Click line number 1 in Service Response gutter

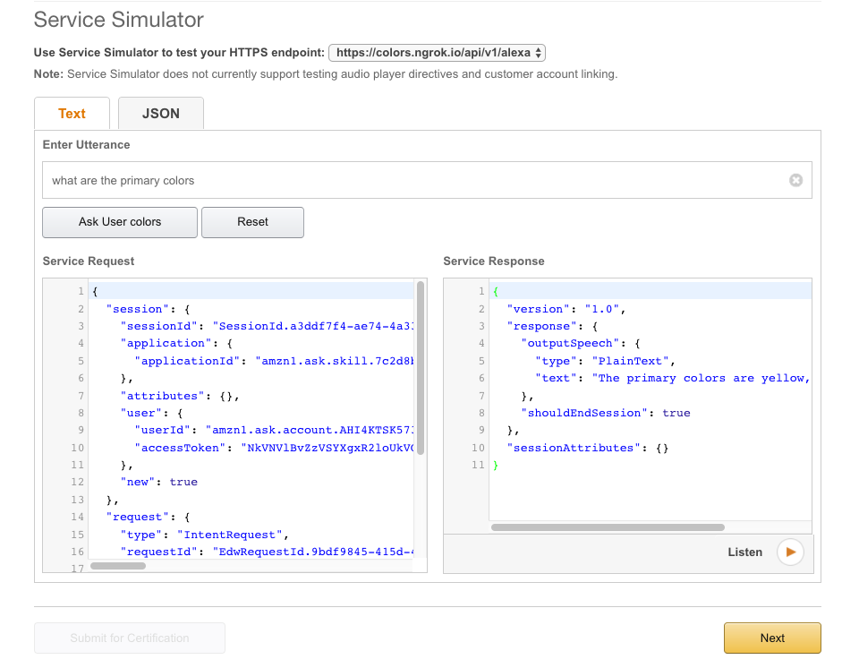point(481,291)
